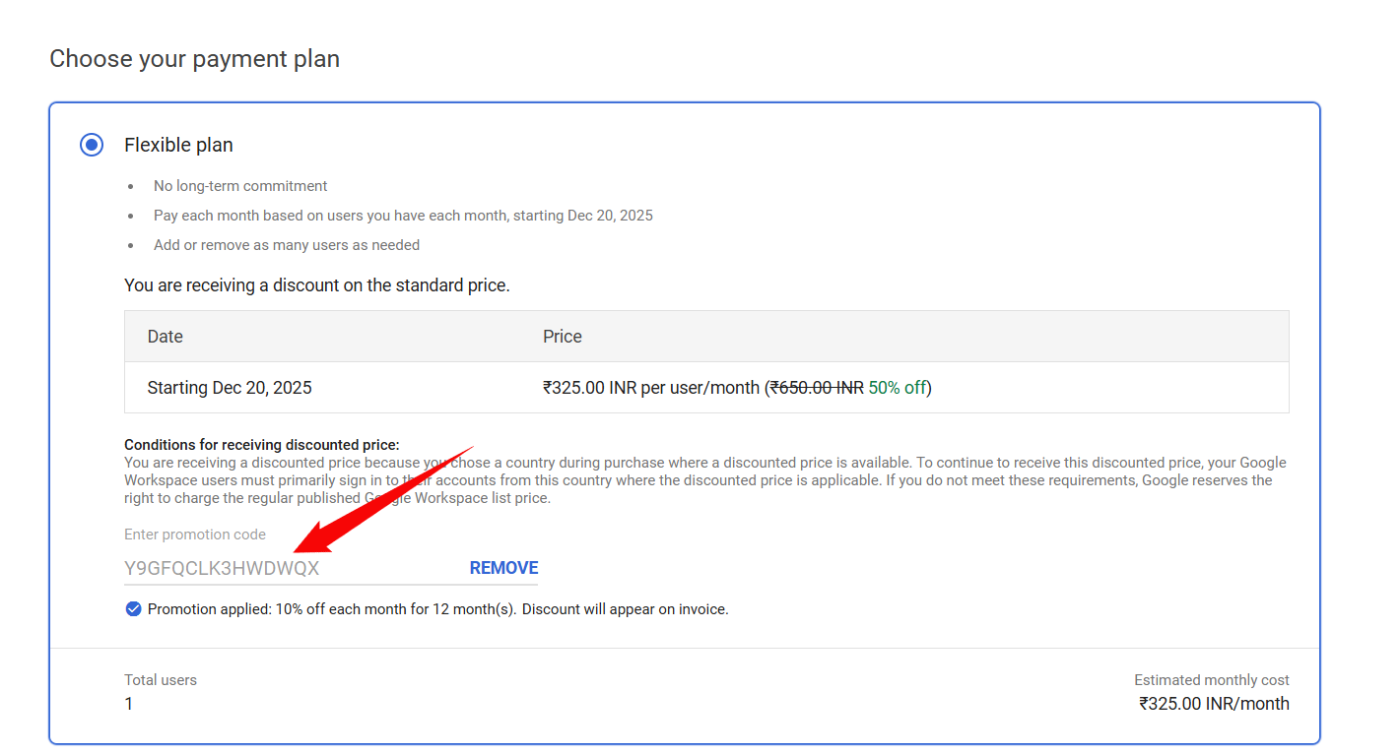Click the Choose your payment plan heading

[194, 58]
